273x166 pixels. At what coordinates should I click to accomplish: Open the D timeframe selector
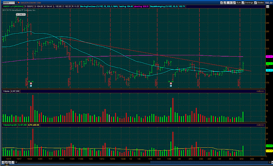click(230, 3)
